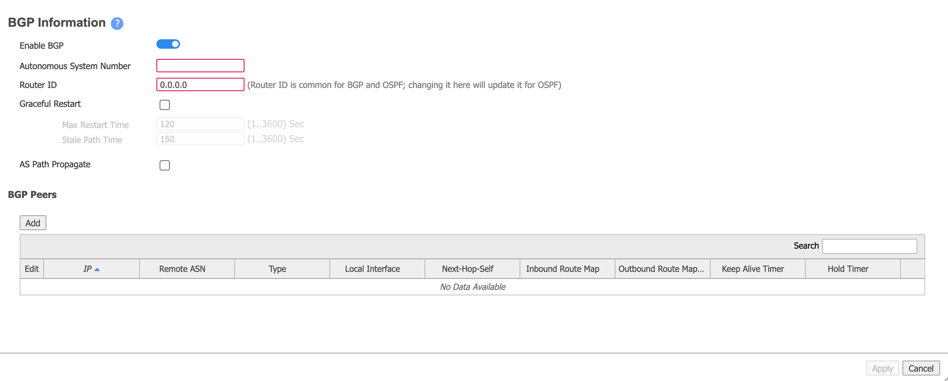
Task: Select the Router ID field showing 0.0.0.0
Action: point(200,84)
